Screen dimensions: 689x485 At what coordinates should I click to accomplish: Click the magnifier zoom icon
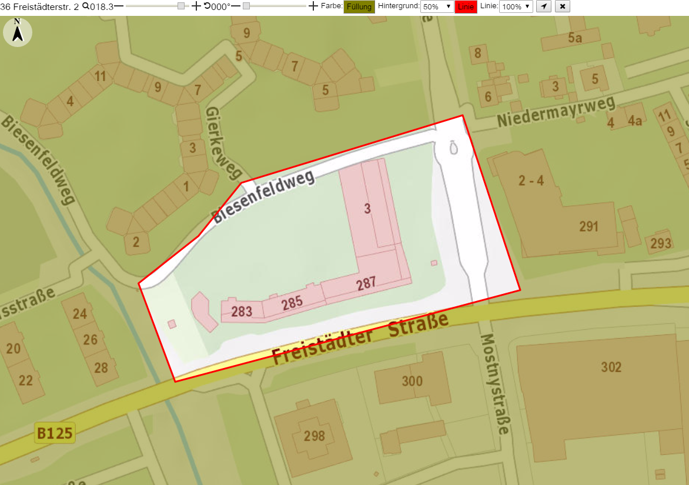(x=86, y=6)
